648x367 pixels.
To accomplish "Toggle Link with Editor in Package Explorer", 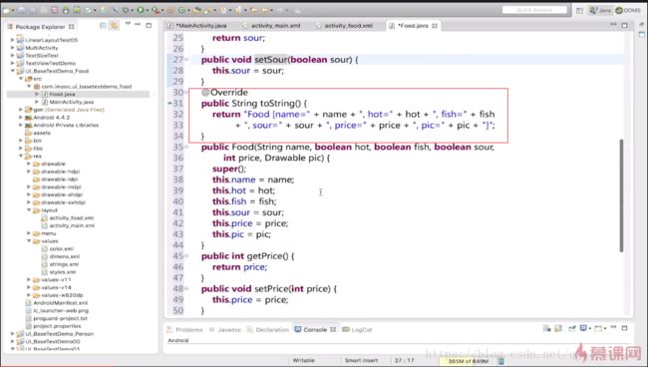I will pyautogui.click(x=114, y=26).
